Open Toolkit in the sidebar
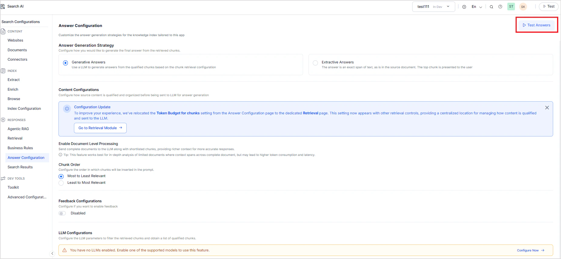This screenshot has height=259, width=561. [x=13, y=187]
